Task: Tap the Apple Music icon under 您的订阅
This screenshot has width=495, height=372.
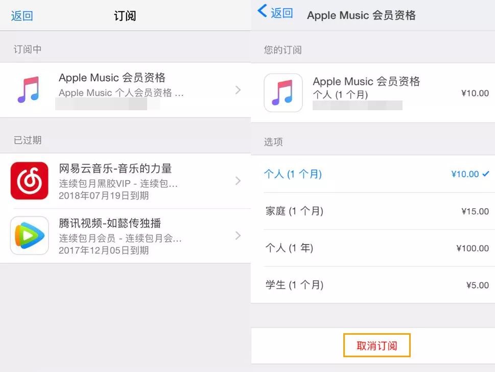Action: tap(283, 93)
